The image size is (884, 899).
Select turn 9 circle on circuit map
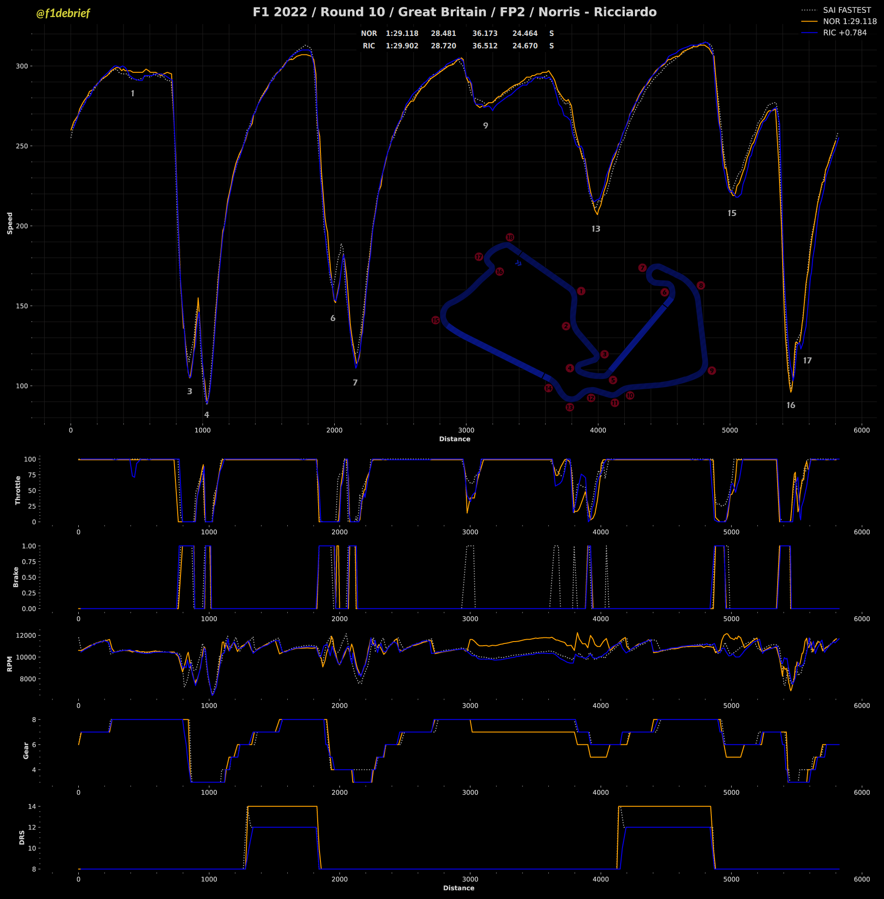point(711,371)
